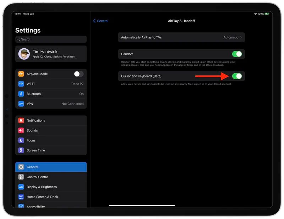Tap the VPN Not Connected status

72,104
